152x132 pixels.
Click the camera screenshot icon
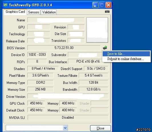107,12
